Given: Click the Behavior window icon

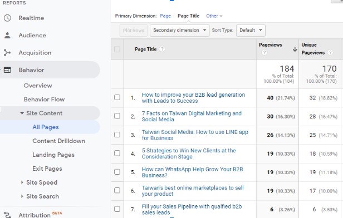Looking at the screenshot, I should point(7,70).
